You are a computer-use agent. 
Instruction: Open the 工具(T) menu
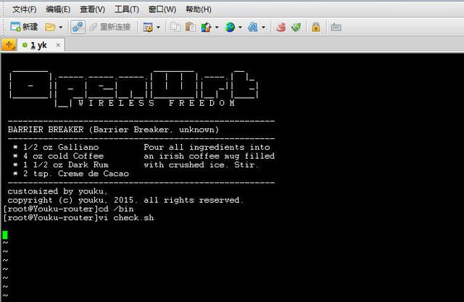127,9
